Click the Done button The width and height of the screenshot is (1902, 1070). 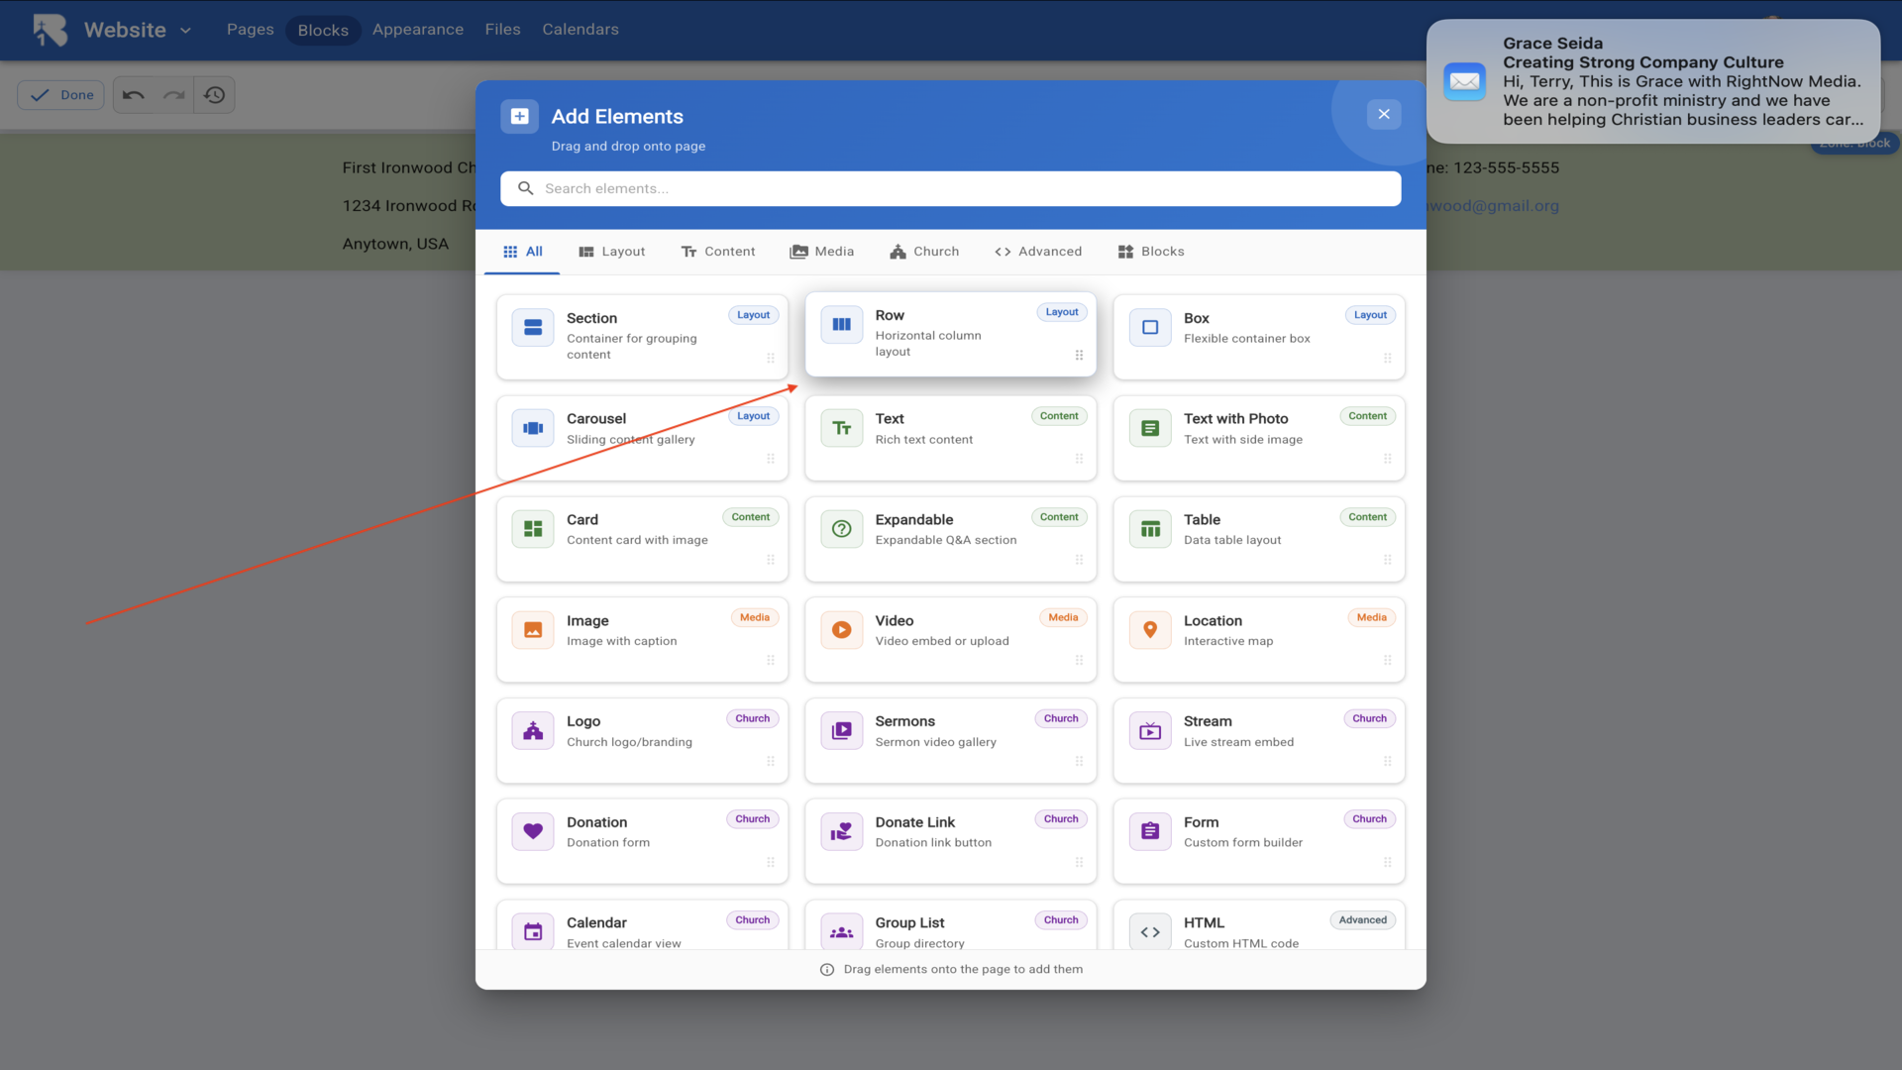(61, 95)
